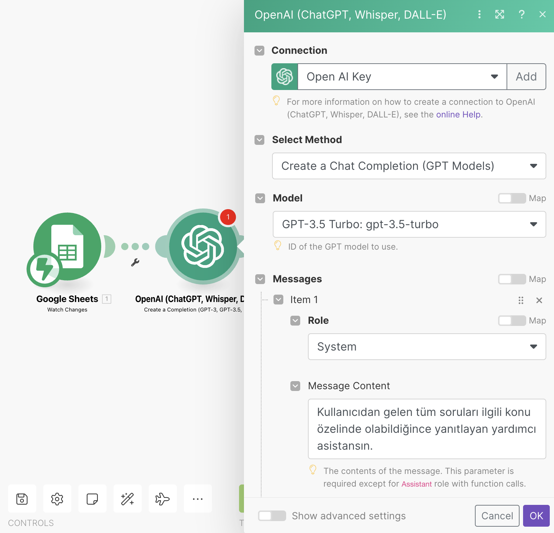Click the OpenAI logo beside the connection
This screenshot has height=533, width=554.
[x=285, y=77]
